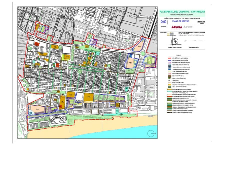Click the 0.00 plan number

[163, 22]
